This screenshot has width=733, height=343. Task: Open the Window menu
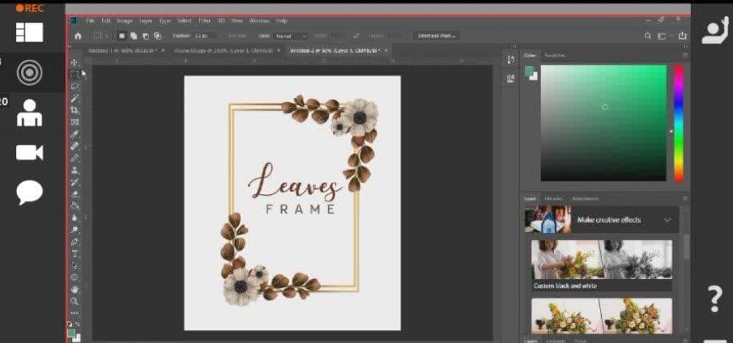pyautogui.click(x=259, y=21)
